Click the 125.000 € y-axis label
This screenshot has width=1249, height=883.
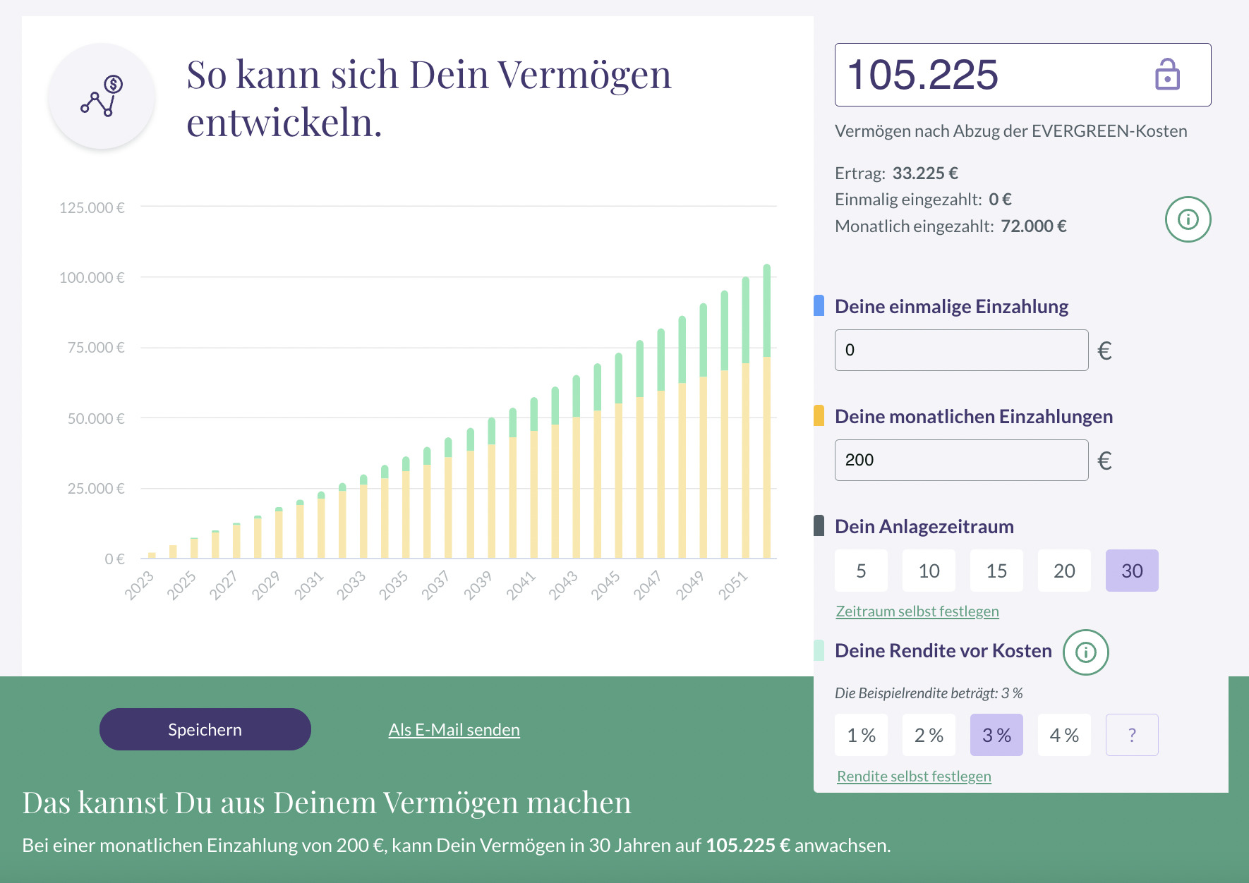pyautogui.click(x=92, y=207)
